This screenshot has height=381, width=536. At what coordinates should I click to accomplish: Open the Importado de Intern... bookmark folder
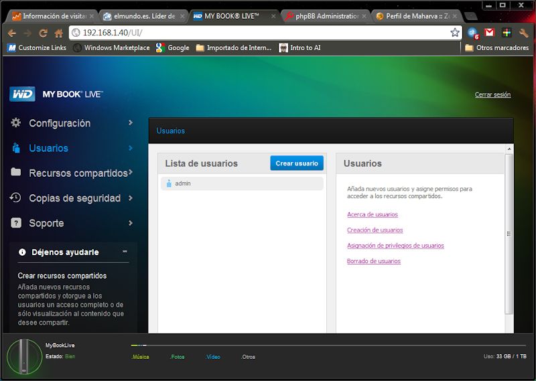tap(234, 48)
